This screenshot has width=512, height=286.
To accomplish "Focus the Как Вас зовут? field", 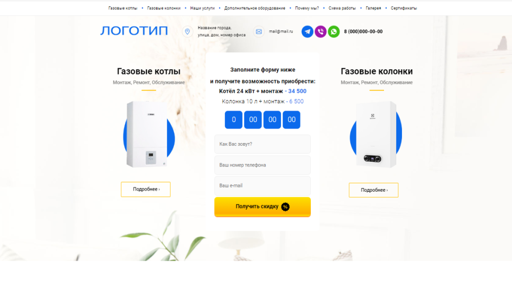I will pos(263,144).
